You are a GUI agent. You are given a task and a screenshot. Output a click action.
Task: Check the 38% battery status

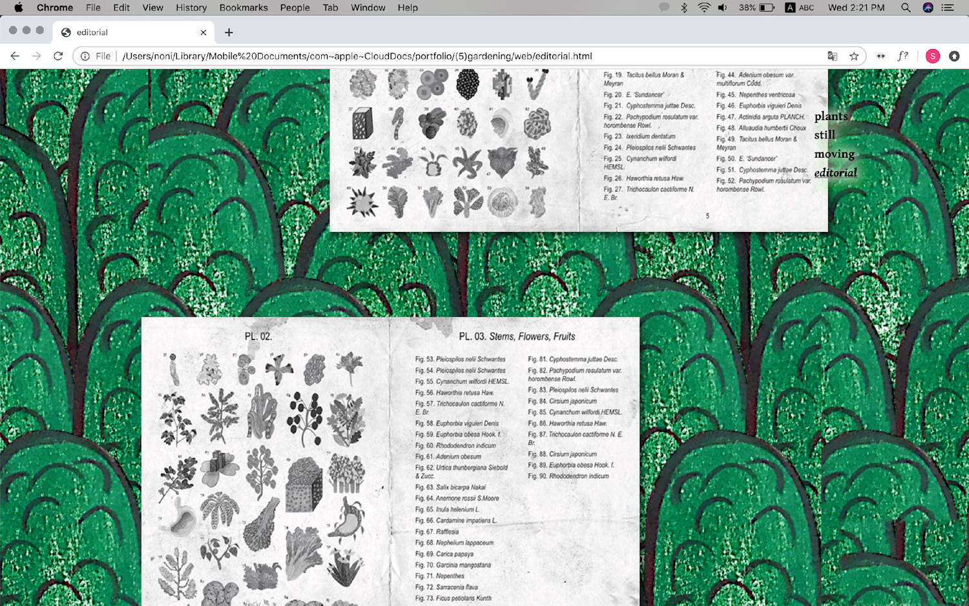pyautogui.click(x=757, y=8)
